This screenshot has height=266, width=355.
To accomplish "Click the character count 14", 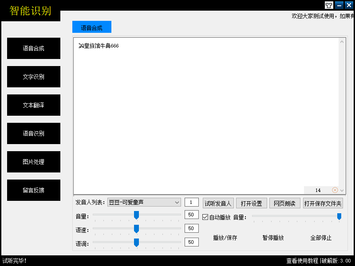I will point(318,190).
